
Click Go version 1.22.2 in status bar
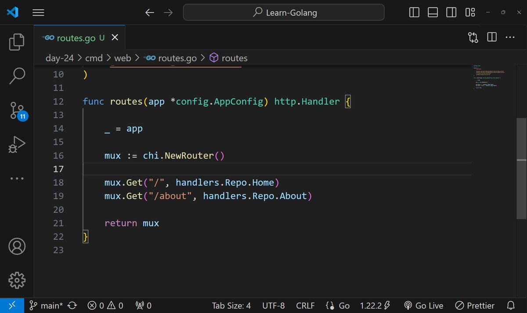point(375,306)
